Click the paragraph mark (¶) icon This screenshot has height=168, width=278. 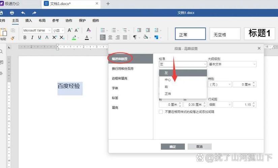(x=135, y=37)
